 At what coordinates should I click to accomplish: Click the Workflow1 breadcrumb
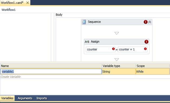pos(8,10)
